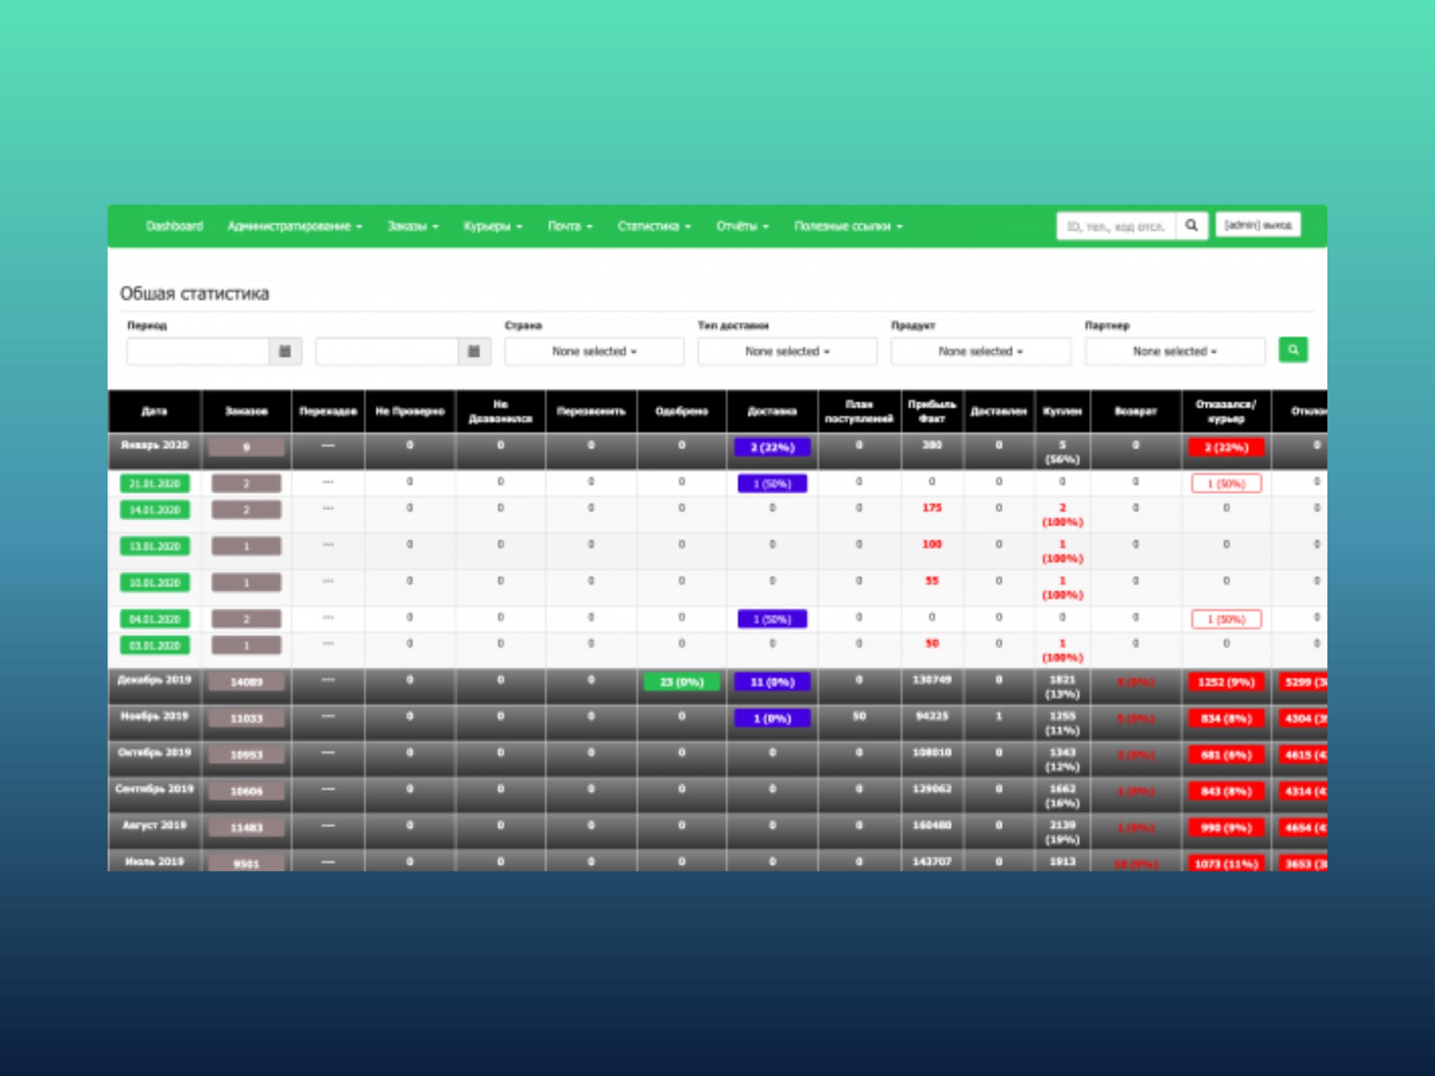Screen dimensions: 1435x1076
Task: Click the 03.01.2020 date badge
Action: point(155,645)
